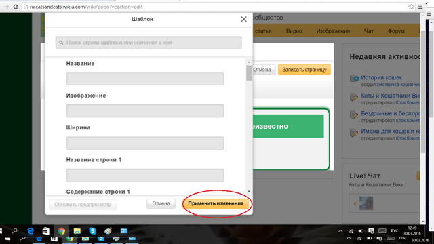Open Skype from taskbar
This screenshot has width=434, height=244.
tap(92, 230)
